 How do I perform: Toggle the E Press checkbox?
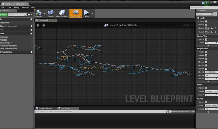tap(206, 21)
